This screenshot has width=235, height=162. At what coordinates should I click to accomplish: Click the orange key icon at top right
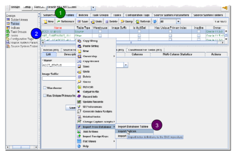(225, 8)
